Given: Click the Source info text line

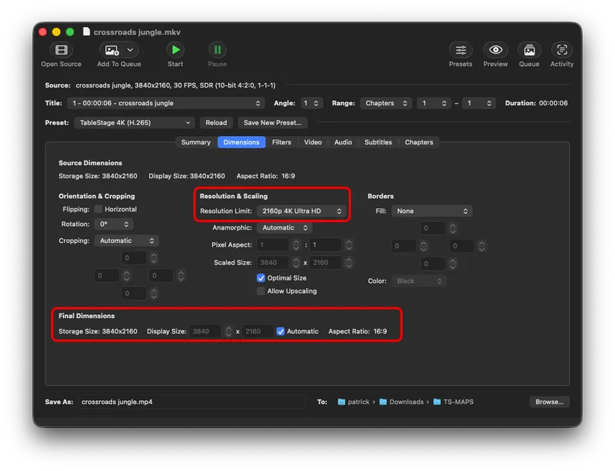Looking at the screenshot, I should tap(176, 85).
